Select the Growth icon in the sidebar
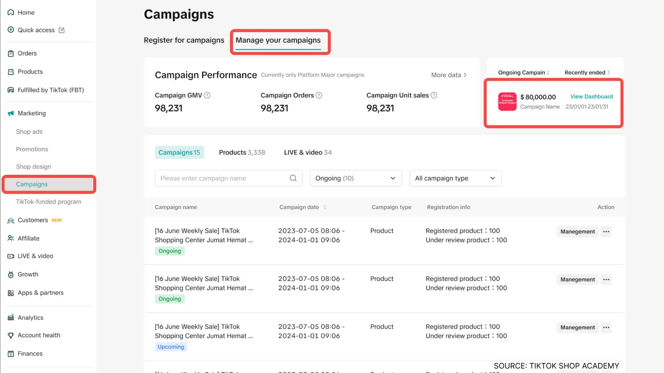This screenshot has height=373, width=664. click(x=11, y=274)
